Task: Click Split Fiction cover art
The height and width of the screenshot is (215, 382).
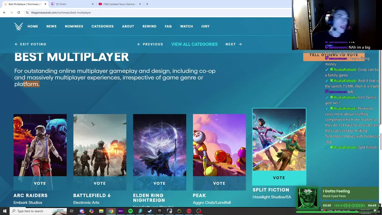Action: click(279, 139)
